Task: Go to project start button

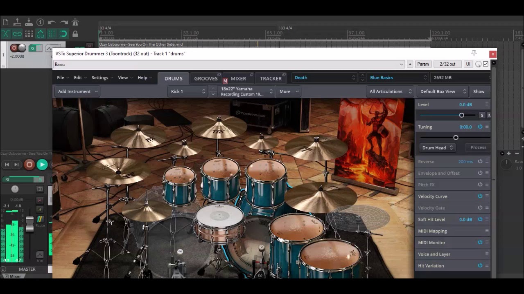Action: click(x=7, y=165)
